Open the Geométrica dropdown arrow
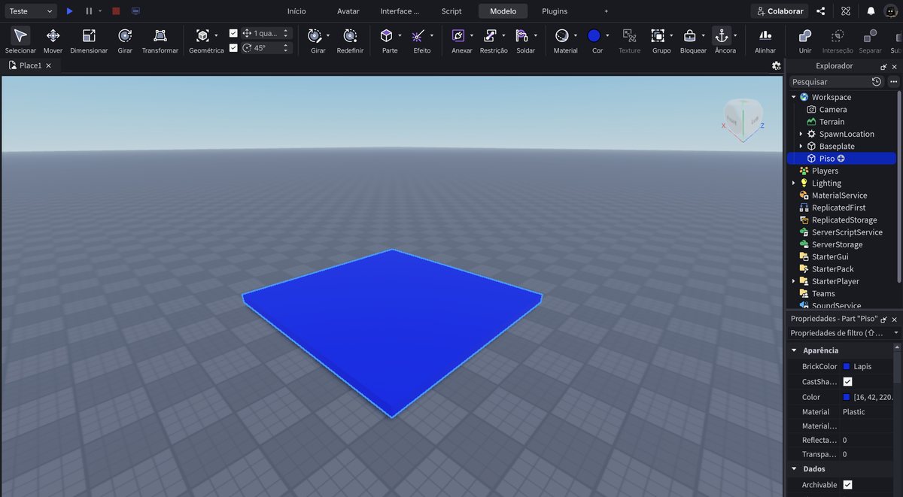Screen dimensions: 903x497 (217, 35)
